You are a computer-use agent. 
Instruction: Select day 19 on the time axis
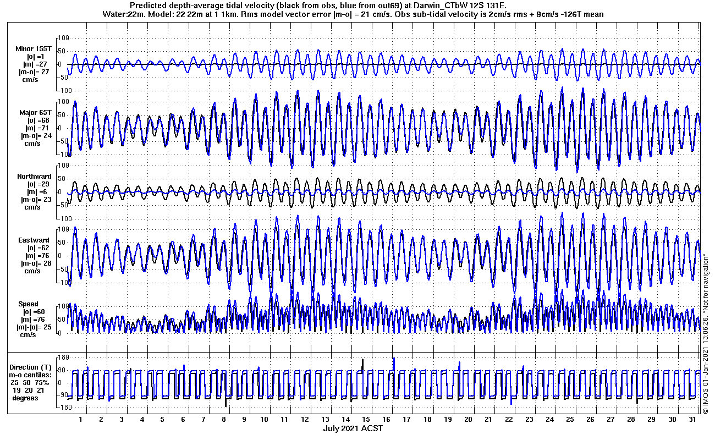[447, 420]
